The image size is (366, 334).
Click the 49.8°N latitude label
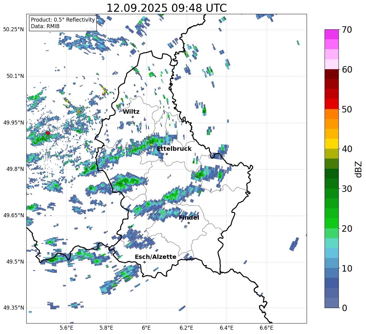pos(15,169)
